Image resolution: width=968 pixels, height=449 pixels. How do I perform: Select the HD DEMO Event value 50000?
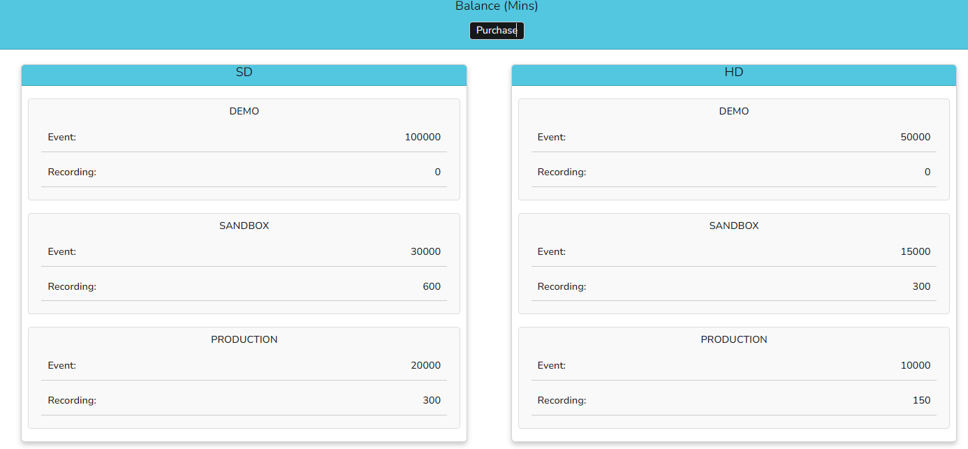pyautogui.click(x=916, y=137)
